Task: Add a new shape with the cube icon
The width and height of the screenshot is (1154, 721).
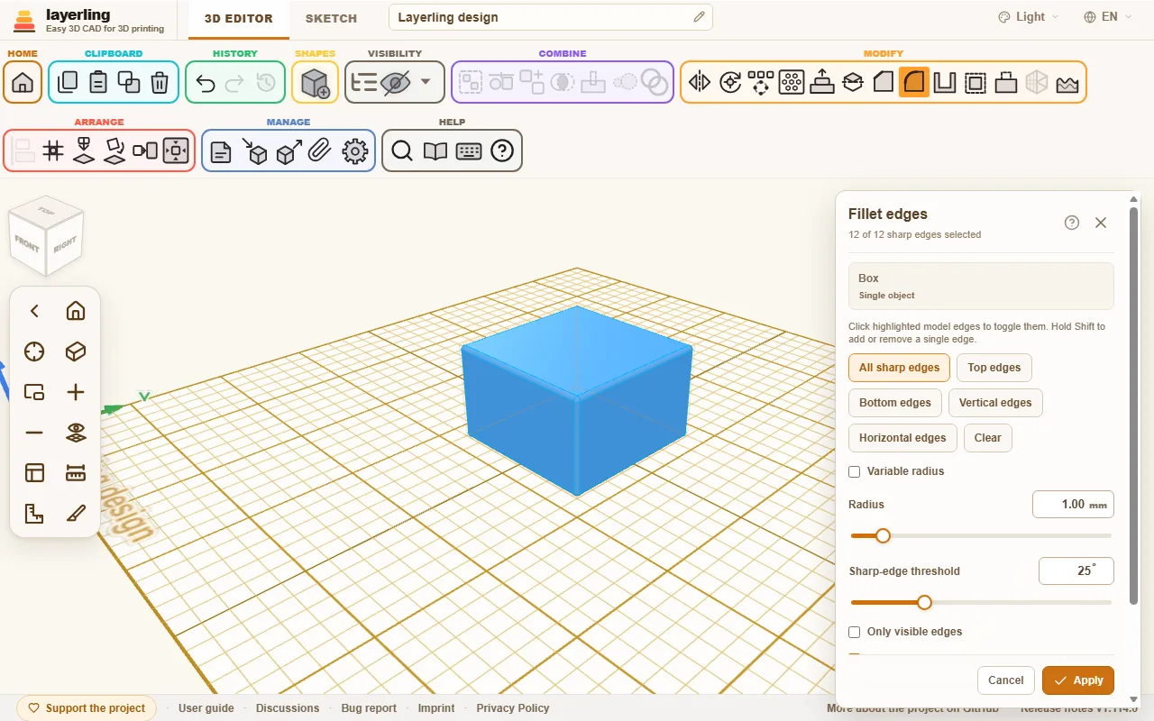Action: point(315,83)
